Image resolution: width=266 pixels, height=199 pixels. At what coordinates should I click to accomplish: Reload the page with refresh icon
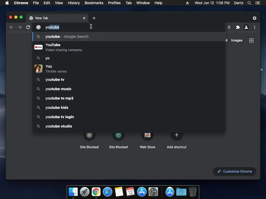point(28,27)
